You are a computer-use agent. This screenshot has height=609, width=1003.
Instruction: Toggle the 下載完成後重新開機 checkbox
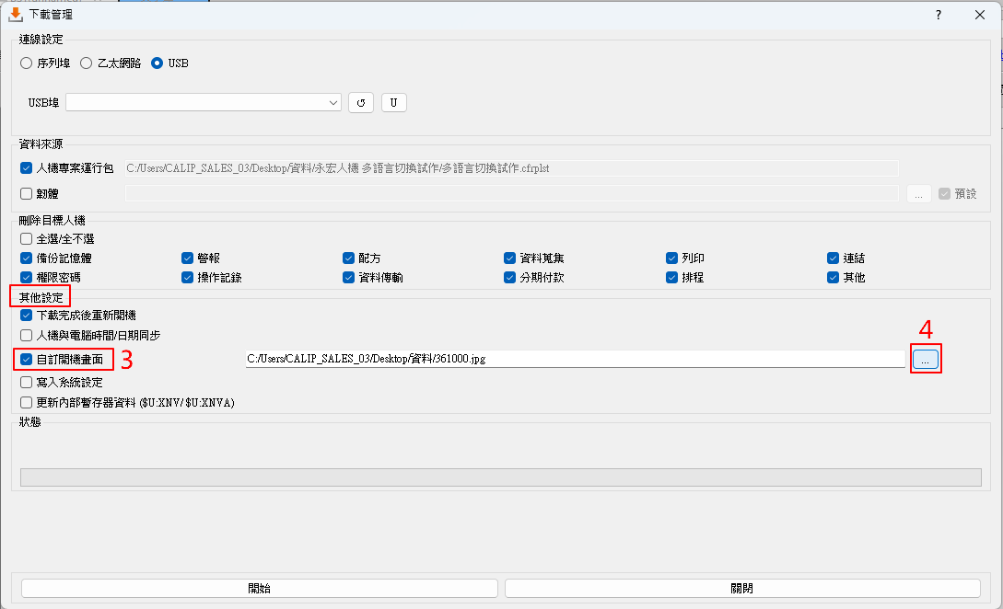[26, 315]
